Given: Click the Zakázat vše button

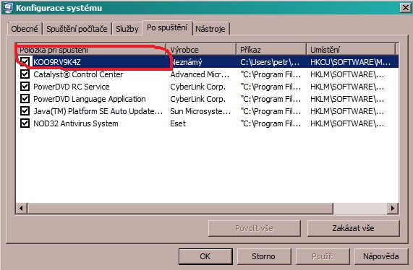Looking at the screenshot, I should [x=353, y=228].
